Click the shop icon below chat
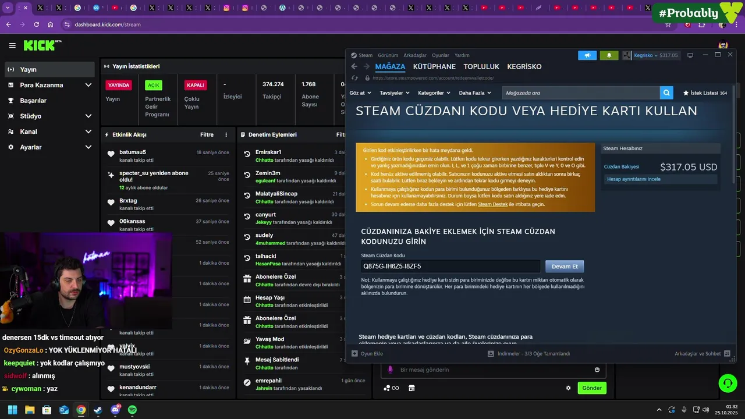Screen dimensions: 745x419 [x=411, y=388]
